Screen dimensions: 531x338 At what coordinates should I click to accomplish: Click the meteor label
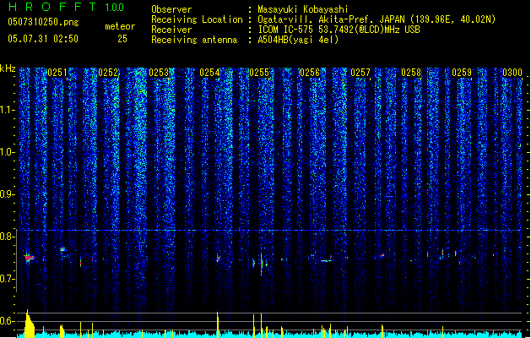click(120, 26)
